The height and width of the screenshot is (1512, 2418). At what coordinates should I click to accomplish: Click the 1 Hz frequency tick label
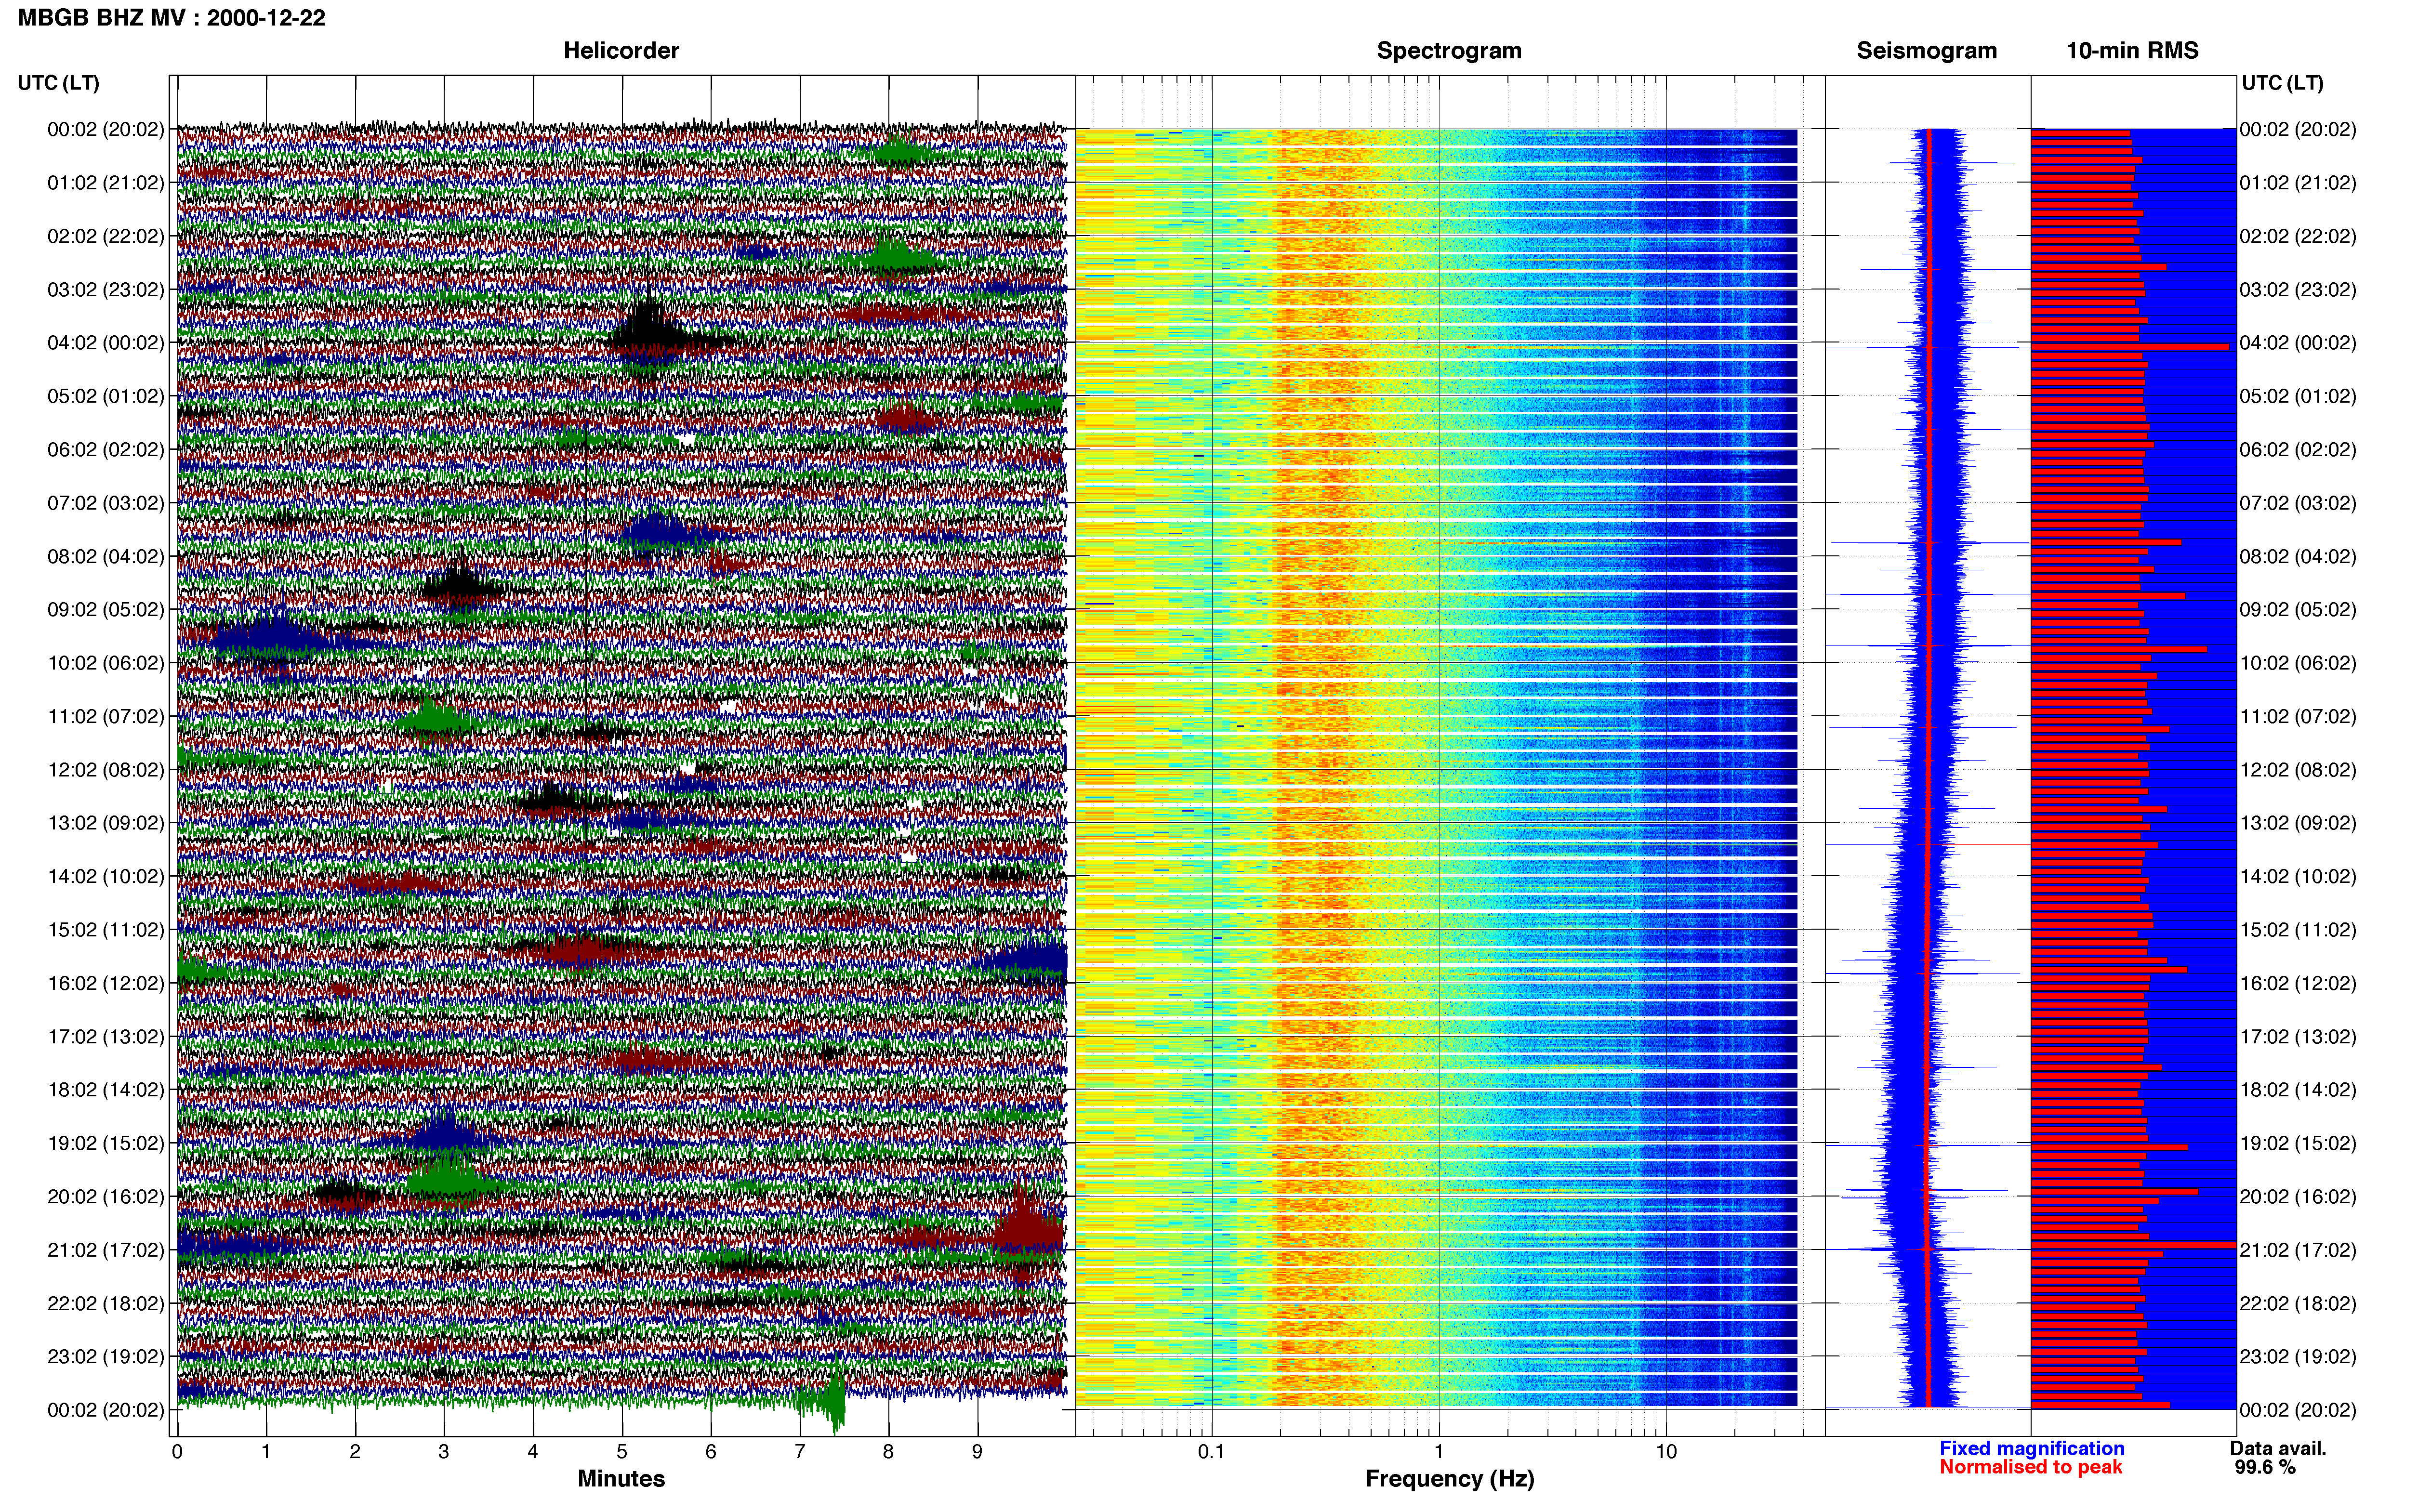click(1439, 1452)
